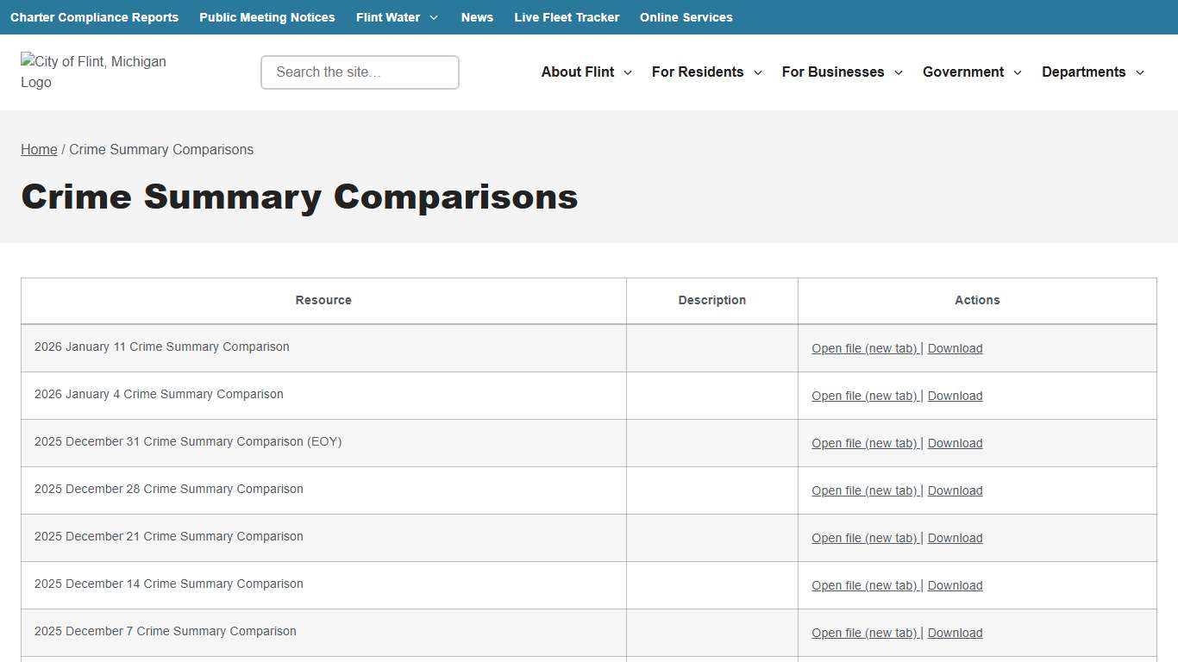Download the 2026 January 11 Crime Summary
The height and width of the screenshot is (662, 1178).
coord(955,348)
